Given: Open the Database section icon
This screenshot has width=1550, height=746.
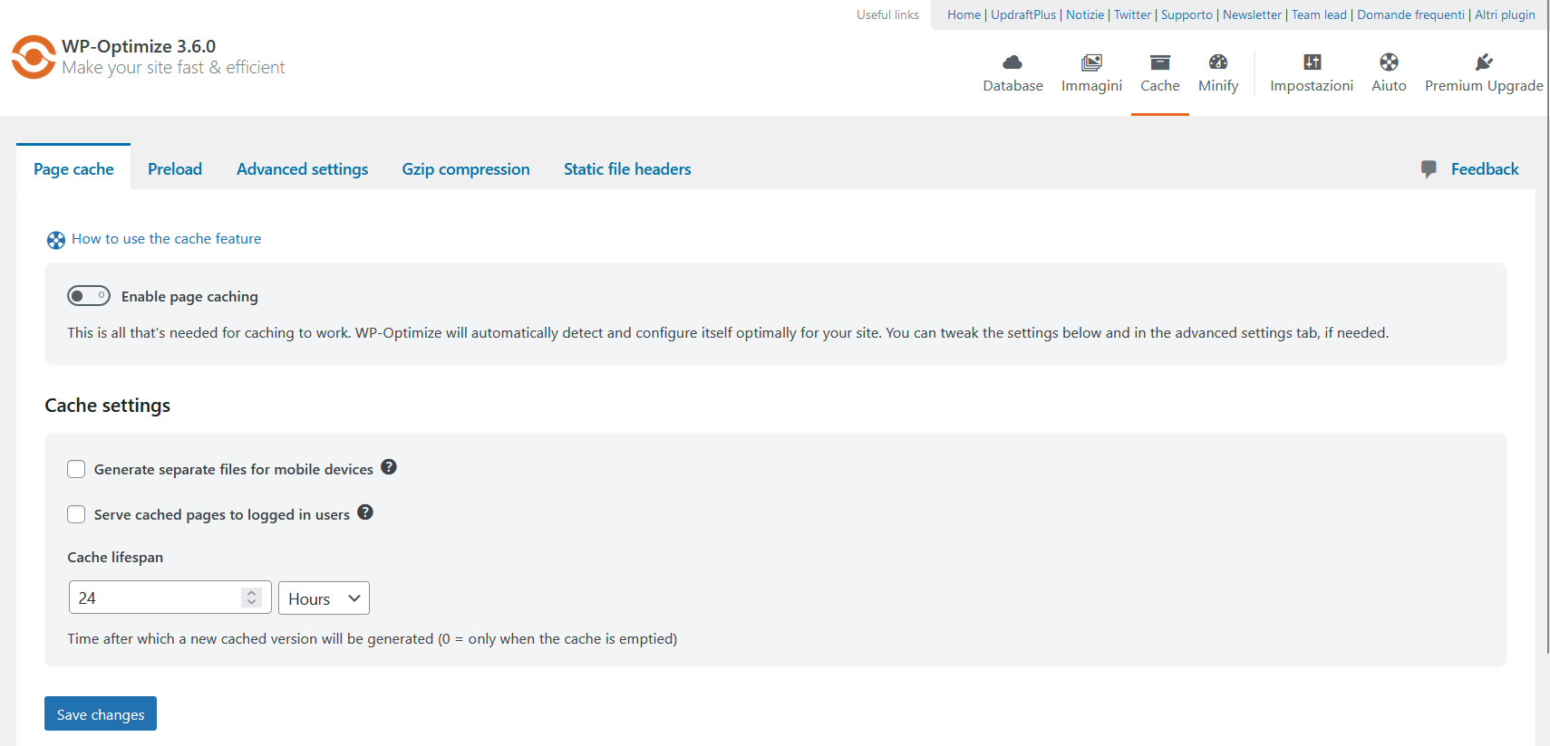Looking at the screenshot, I should coord(1012,63).
